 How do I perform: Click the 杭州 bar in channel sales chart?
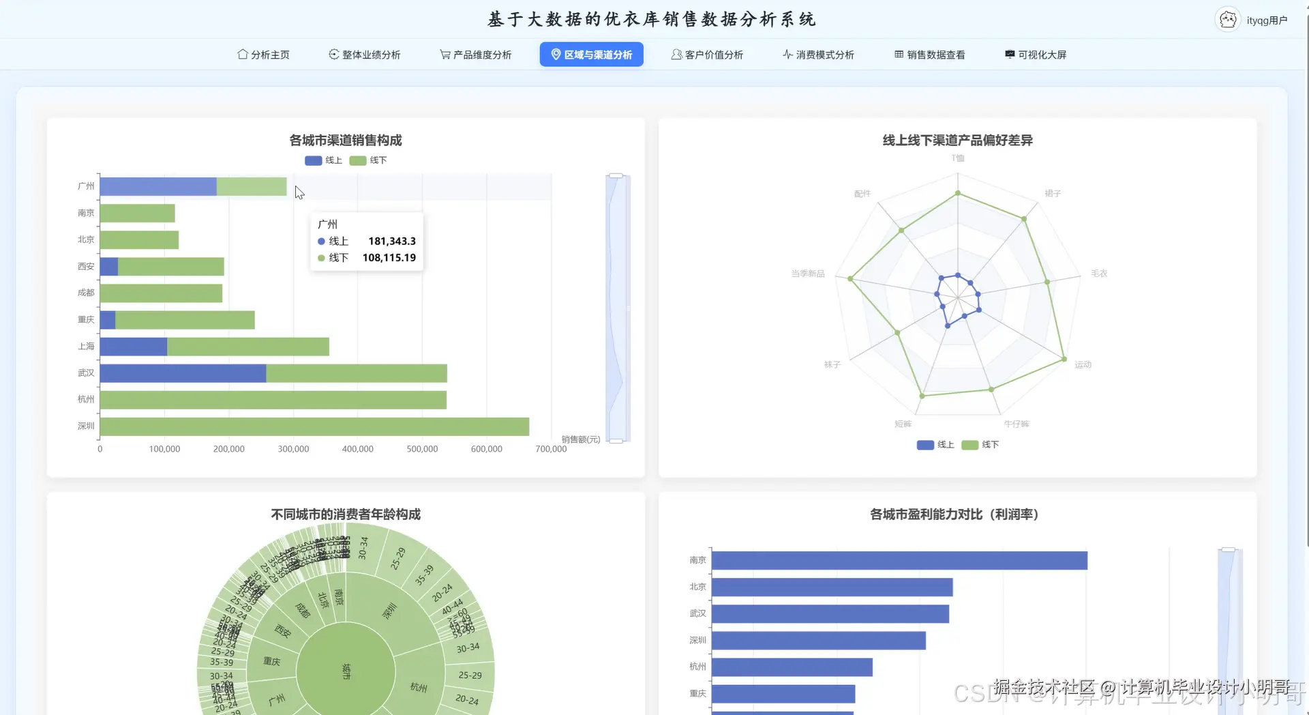point(273,400)
